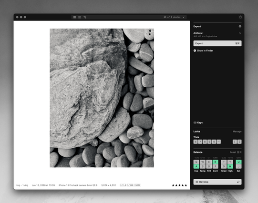Click the Develop button
The width and height of the screenshot is (258, 203).
click(217, 182)
